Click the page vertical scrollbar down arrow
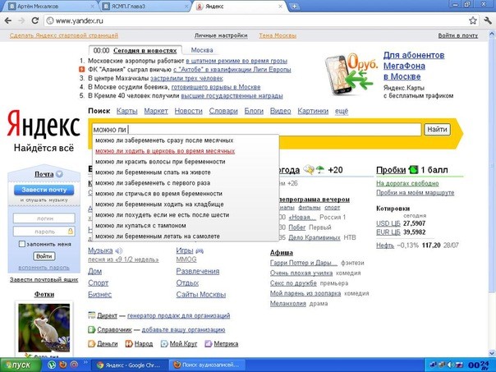 [x=492, y=353]
